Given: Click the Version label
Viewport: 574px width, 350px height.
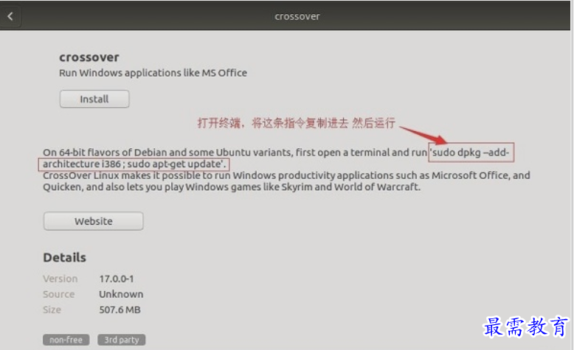Looking at the screenshot, I should [60, 279].
